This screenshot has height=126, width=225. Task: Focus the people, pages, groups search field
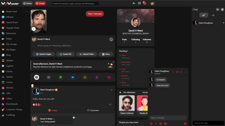tap(74, 4)
